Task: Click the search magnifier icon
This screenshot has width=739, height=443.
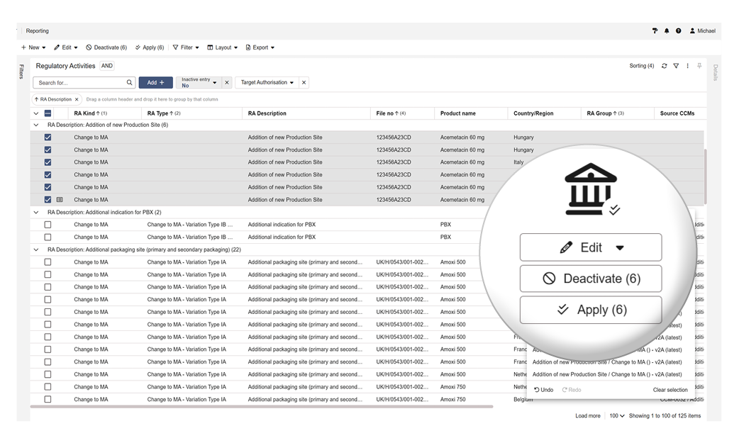Action: (x=129, y=83)
